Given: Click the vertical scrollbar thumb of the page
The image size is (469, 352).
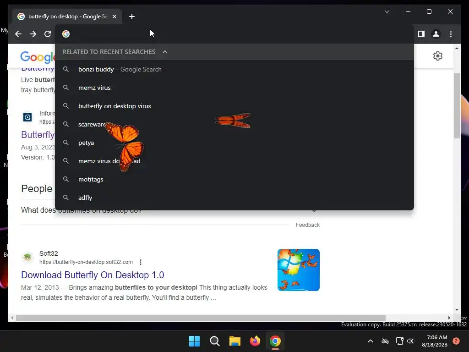Looking at the screenshot, I should pyautogui.click(x=457, y=106).
